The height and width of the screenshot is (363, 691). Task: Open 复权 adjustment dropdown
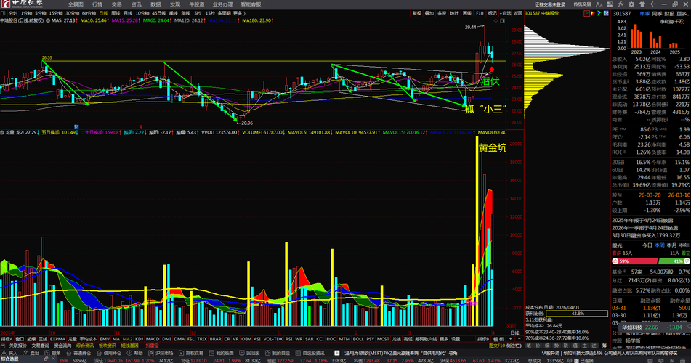pos(416,13)
